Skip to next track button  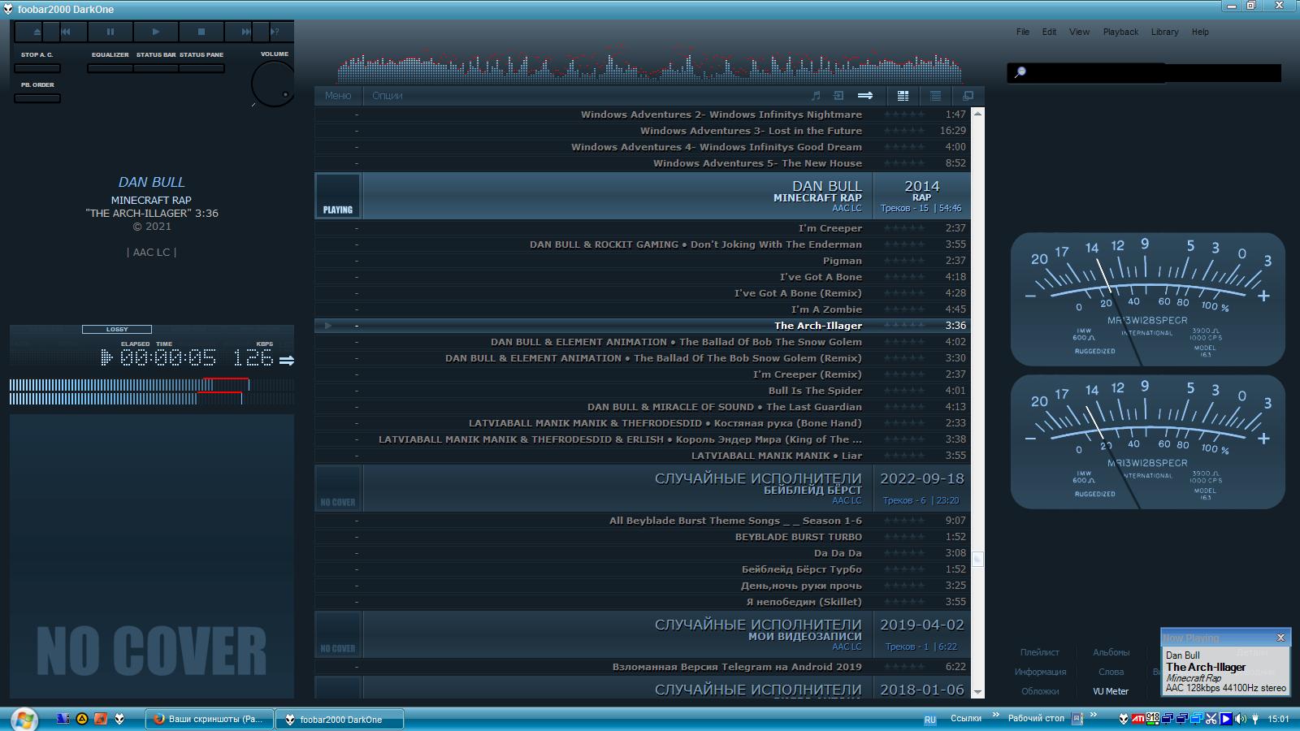(x=245, y=32)
